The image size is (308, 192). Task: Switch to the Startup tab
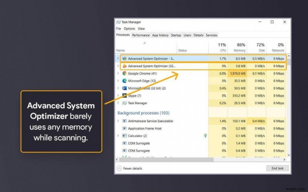(x=176, y=35)
